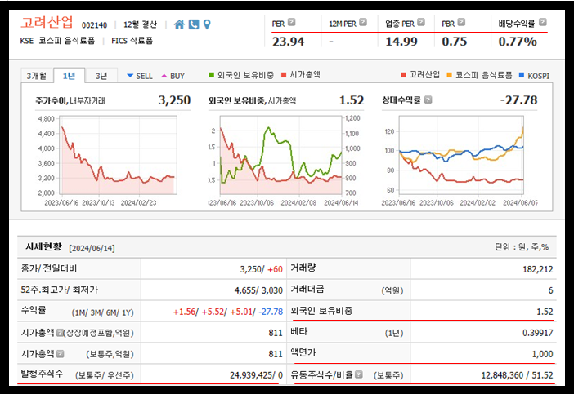This screenshot has height=394, width=574.
Task: Click help icon beside 시가총액 보통주
Action: point(61,354)
